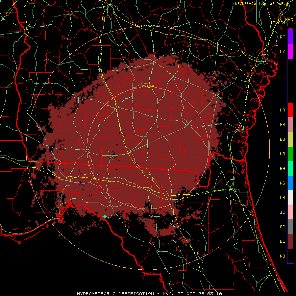Click the GR legend label
The width and height of the screenshot is (296, 296).
tap(282, 125)
